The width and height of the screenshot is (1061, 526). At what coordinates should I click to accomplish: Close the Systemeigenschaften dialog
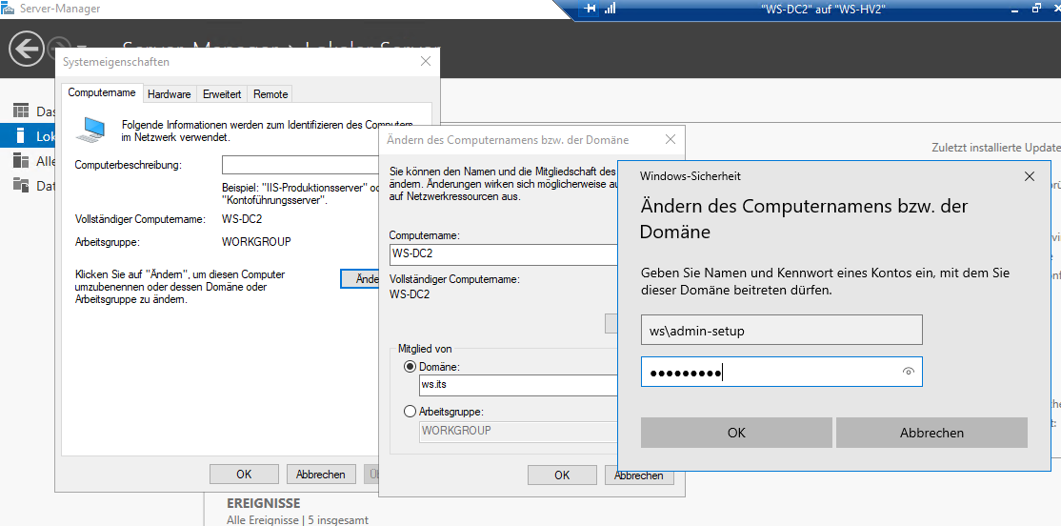click(x=426, y=61)
